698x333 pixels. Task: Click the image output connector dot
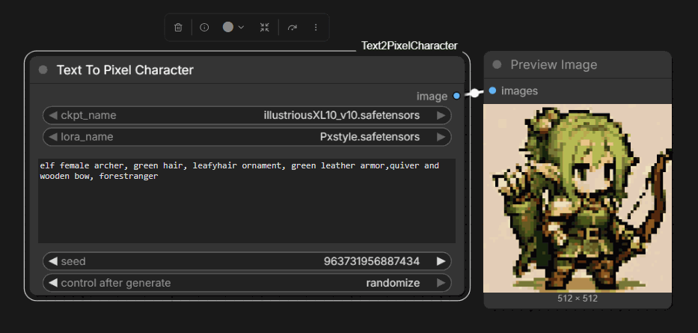(x=456, y=96)
